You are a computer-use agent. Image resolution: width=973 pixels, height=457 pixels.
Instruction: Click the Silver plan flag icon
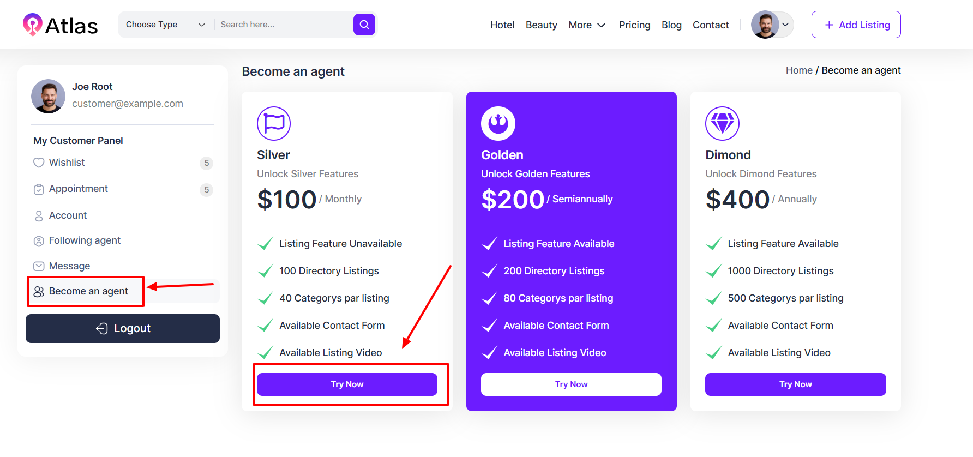click(274, 123)
